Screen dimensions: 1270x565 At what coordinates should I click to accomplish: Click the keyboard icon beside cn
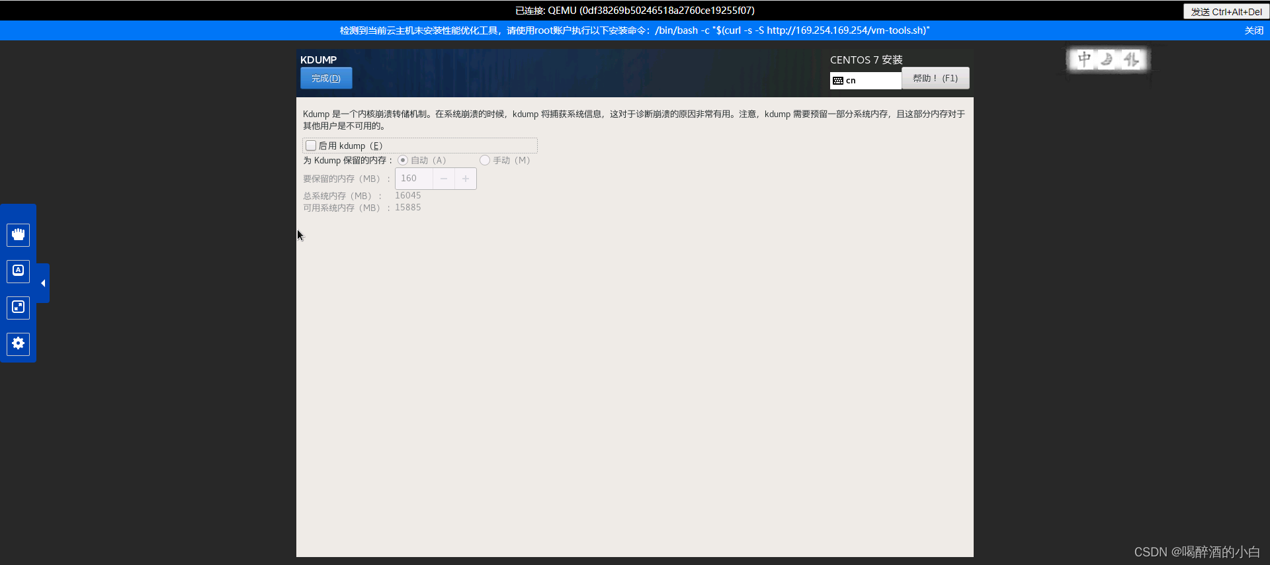pos(838,81)
